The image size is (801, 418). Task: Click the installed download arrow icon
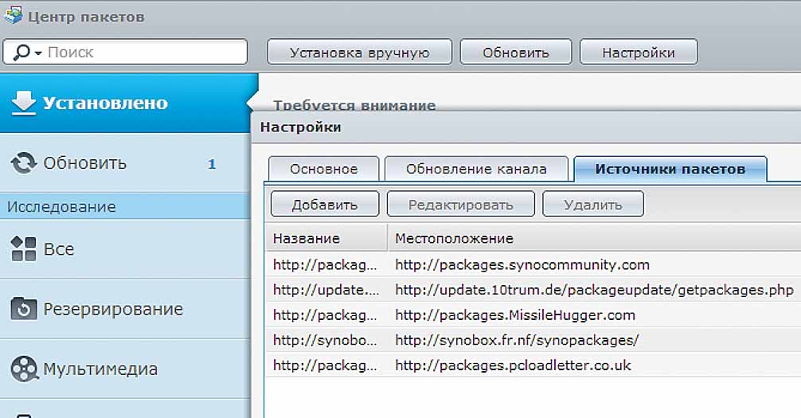coord(24,104)
